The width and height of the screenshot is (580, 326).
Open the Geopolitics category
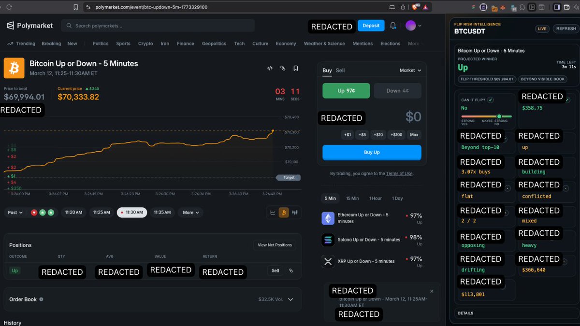pyautogui.click(x=214, y=43)
